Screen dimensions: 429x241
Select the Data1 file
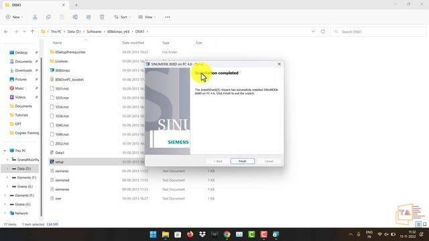(60, 153)
